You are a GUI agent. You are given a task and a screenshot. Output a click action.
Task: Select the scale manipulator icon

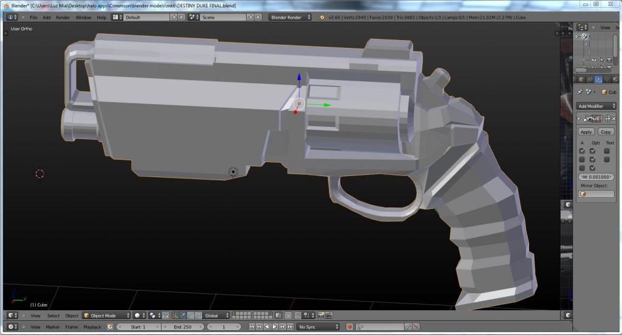coord(198,316)
